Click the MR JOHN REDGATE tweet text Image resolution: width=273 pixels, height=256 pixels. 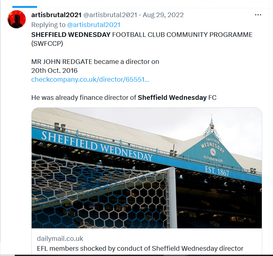[95, 62]
